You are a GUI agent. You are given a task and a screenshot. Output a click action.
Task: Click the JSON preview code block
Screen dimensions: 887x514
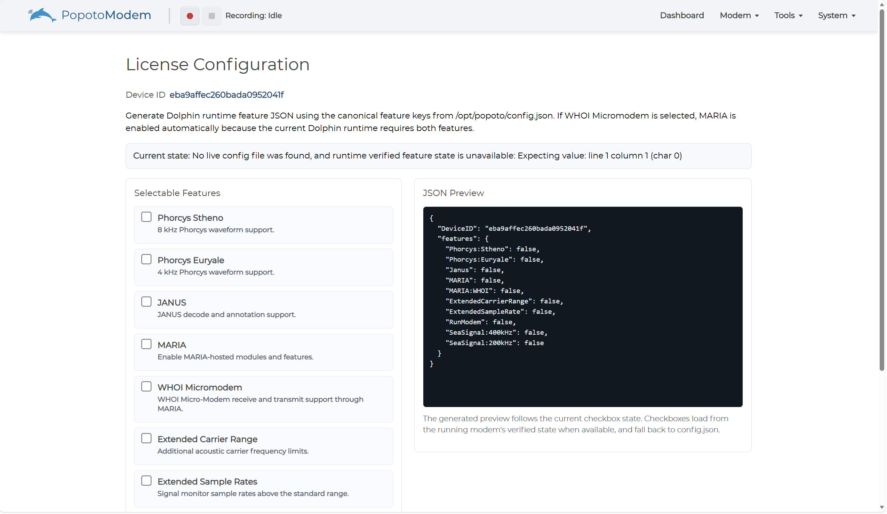(583, 307)
